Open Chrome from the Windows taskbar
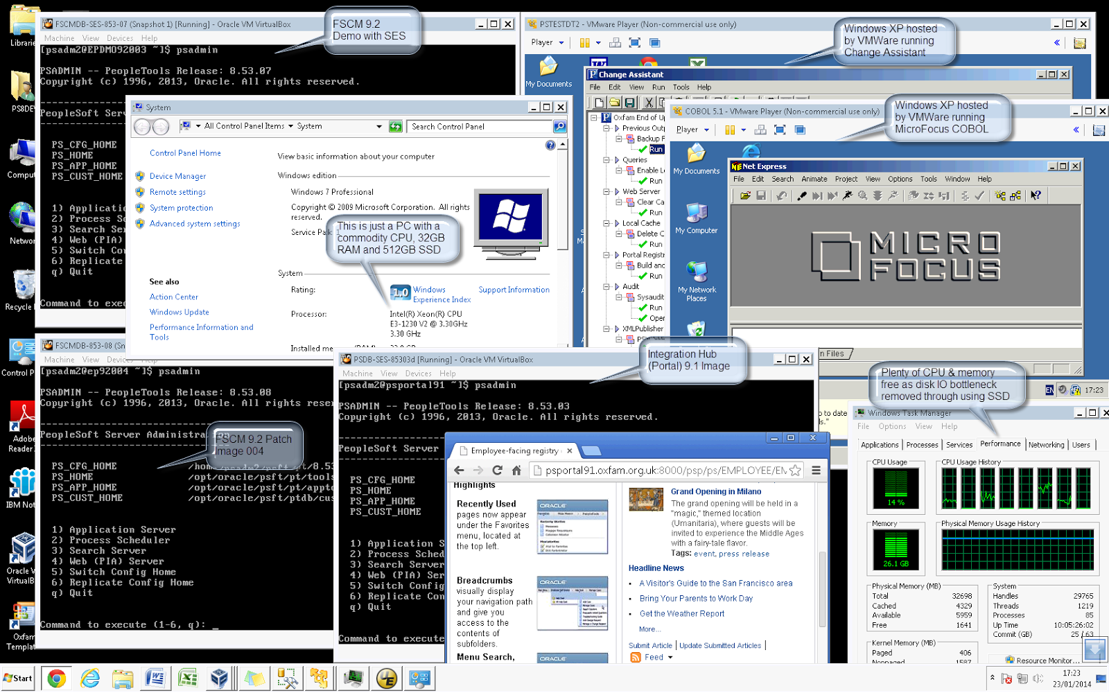 pyautogui.click(x=57, y=678)
